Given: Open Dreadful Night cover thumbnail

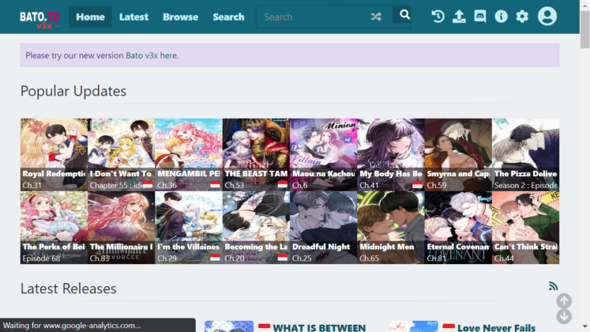Looking at the screenshot, I should point(323,228).
